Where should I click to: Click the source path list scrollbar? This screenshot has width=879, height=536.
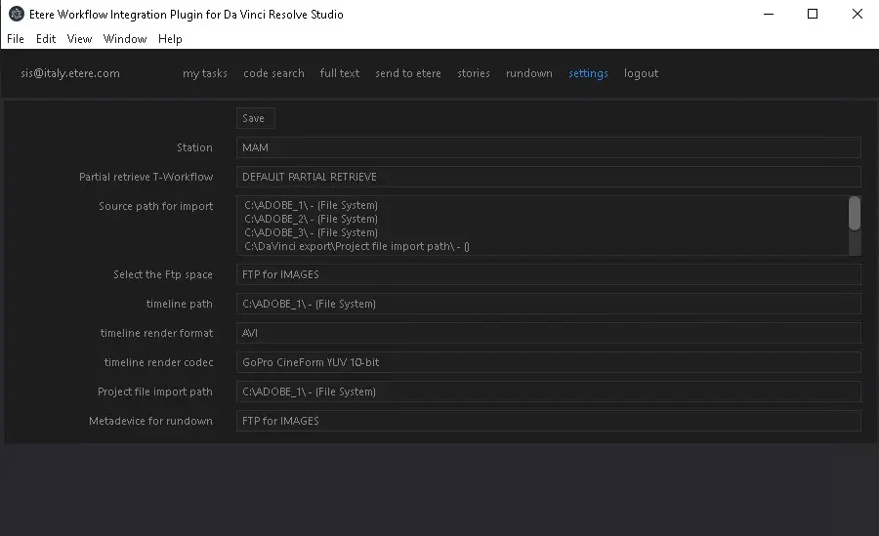pos(854,214)
